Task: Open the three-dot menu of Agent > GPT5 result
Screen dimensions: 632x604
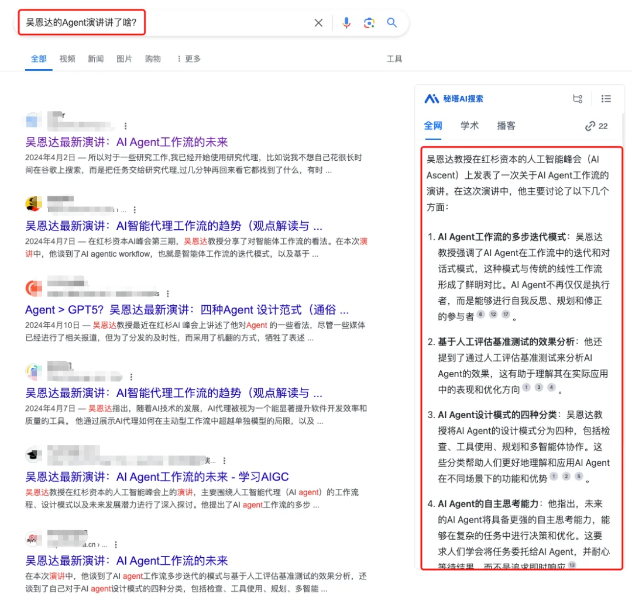Action: (168, 294)
